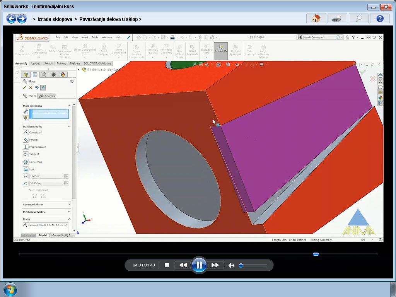Select the Concentric mate icon
This screenshot has height=297, width=396.
click(x=26, y=162)
